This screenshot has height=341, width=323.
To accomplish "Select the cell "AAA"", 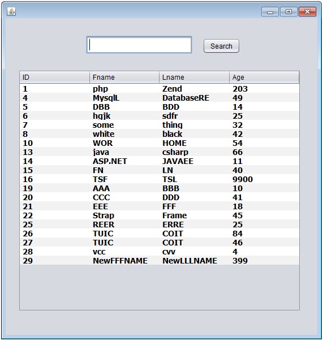I will click(x=124, y=188).
